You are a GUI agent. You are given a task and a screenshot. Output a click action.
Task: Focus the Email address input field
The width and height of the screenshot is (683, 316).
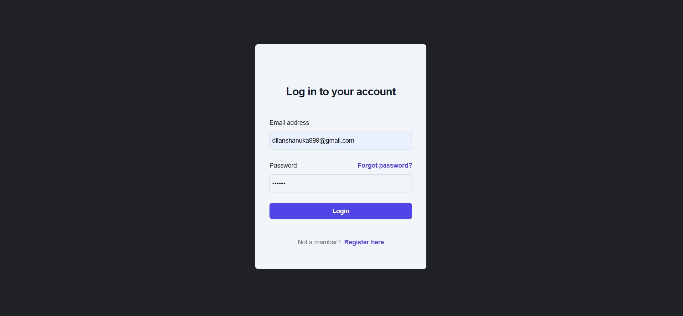[x=340, y=141]
